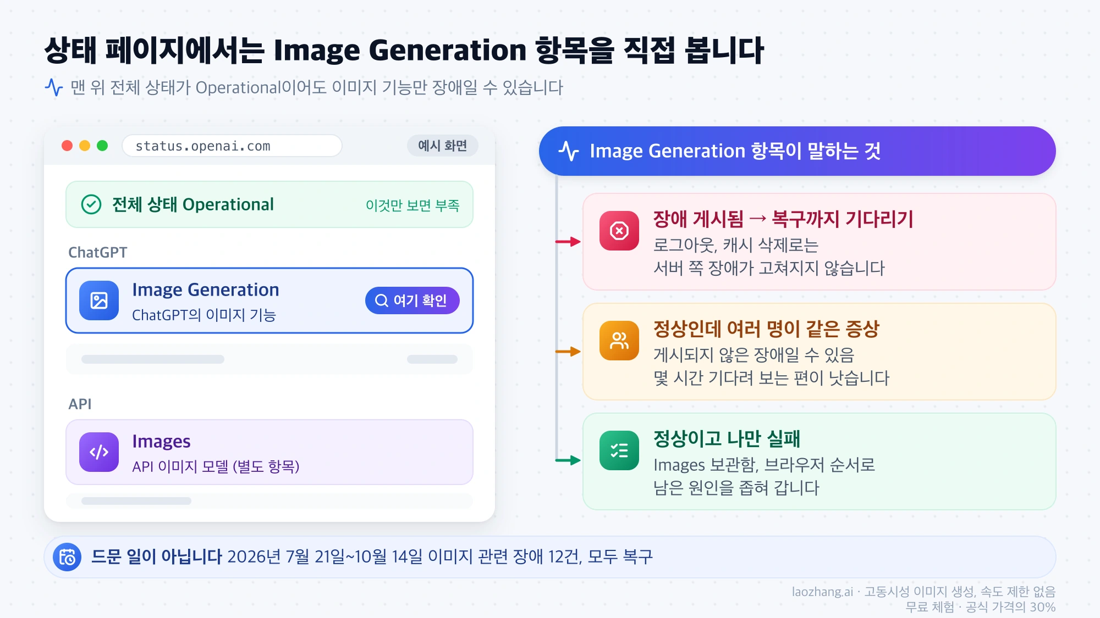Click the orange users icon
Viewport: 1100px width, 618px height.
(x=619, y=341)
